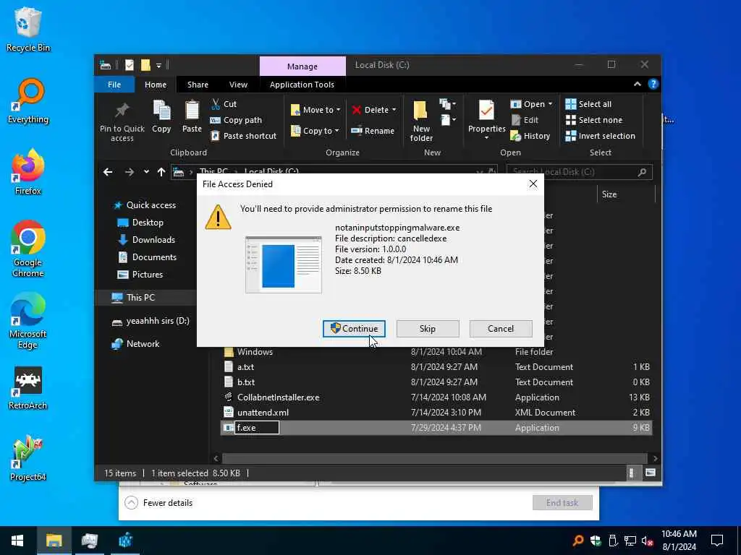The width and height of the screenshot is (741, 555).
Task: Expand the Open dropdown arrow
Action: [550, 104]
